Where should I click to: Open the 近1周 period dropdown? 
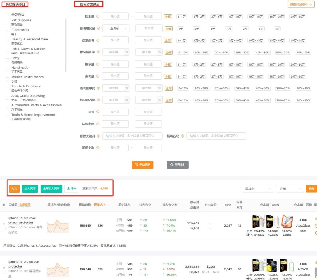(x=119, y=28)
